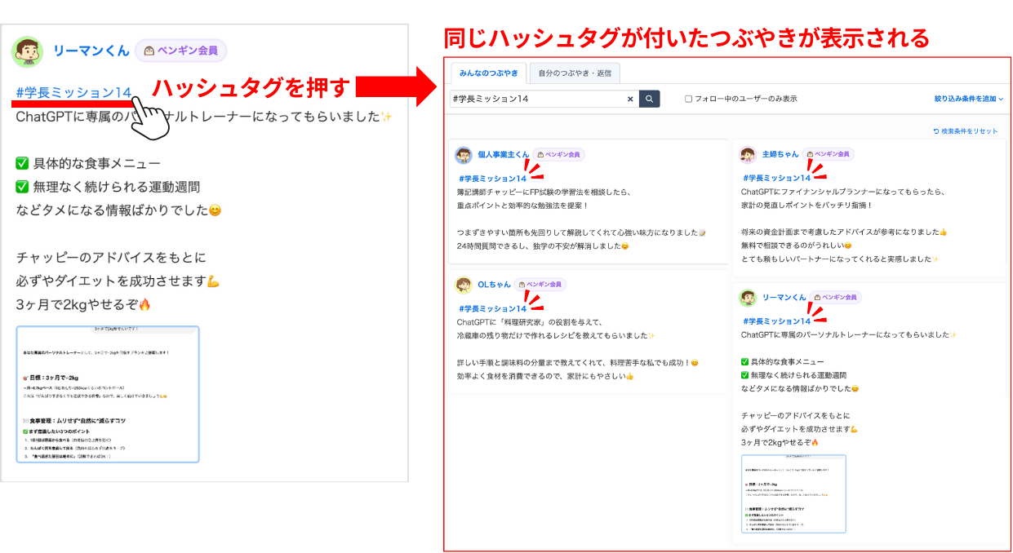The width and height of the screenshot is (1013, 553).
Task: Click 検索条件をリセット link
Action: click(x=965, y=131)
